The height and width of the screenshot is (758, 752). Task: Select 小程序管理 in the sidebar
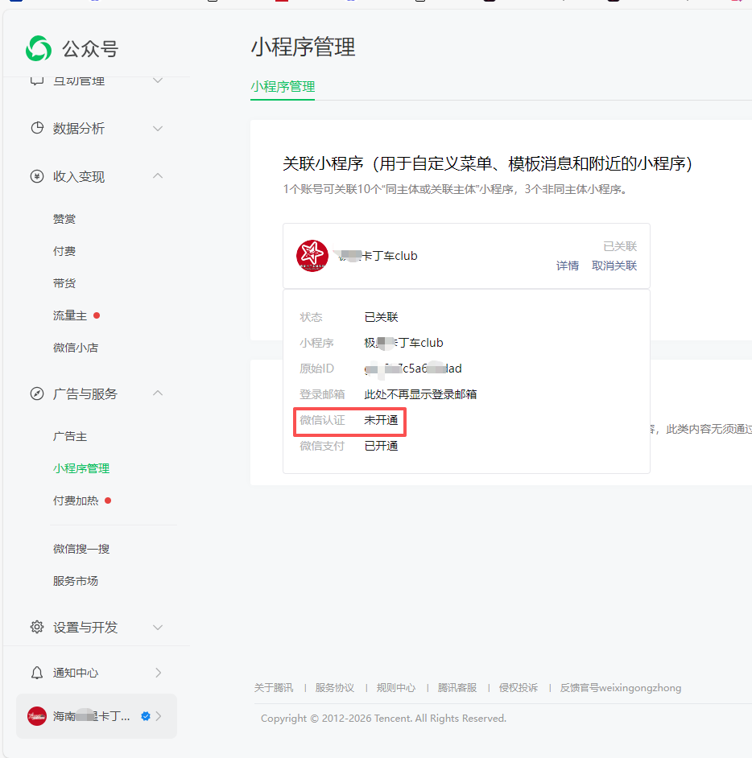[81, 468]
